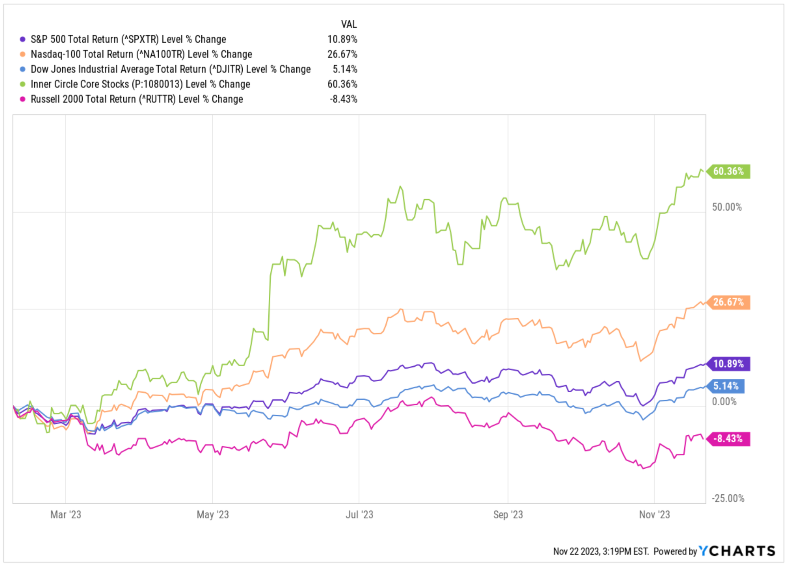Image resolution: width=788 pixels, height=566 pixels.
Task: Select the S&P 500 Total Return legend label
Action: coord(128,39)
